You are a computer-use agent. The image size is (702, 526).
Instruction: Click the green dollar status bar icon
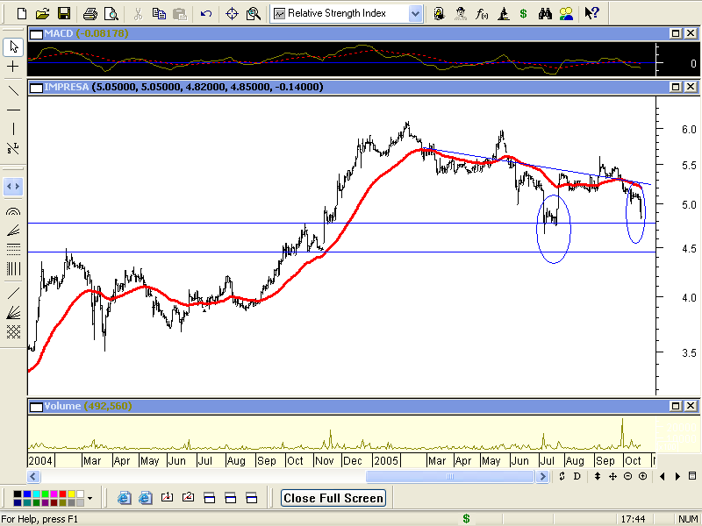click(x=466, y=518)
